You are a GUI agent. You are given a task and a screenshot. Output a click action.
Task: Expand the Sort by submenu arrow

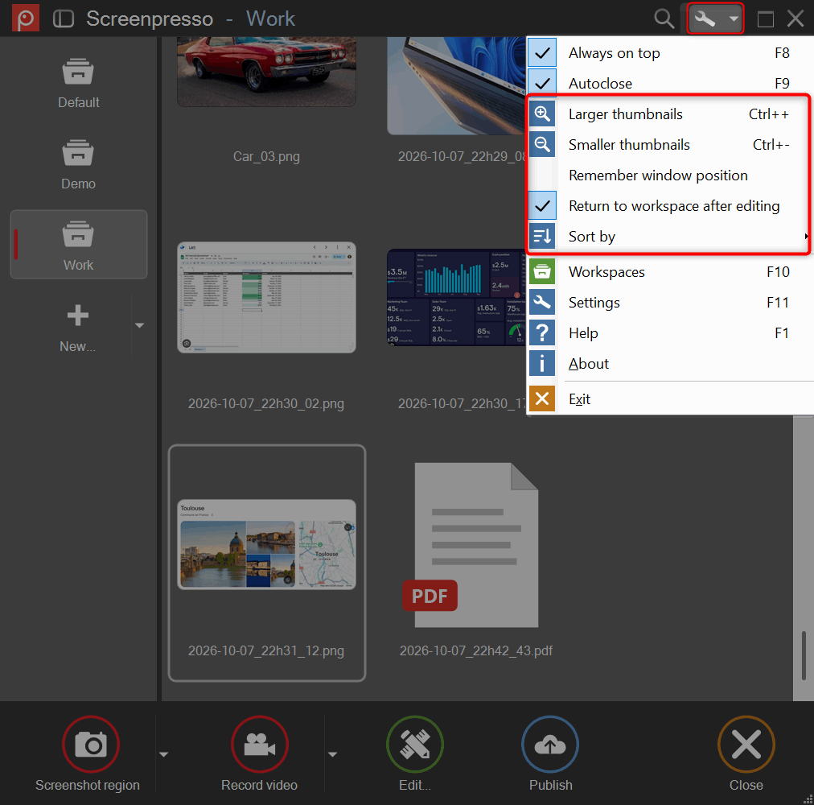pos(806,237)
